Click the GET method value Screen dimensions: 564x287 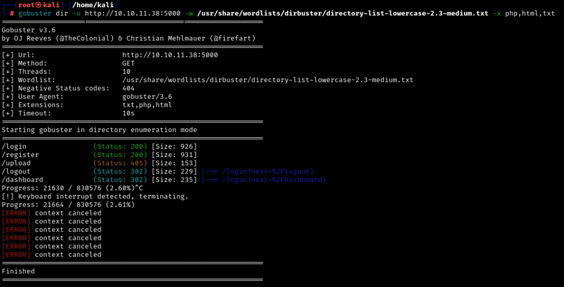[x=128, y=63]
